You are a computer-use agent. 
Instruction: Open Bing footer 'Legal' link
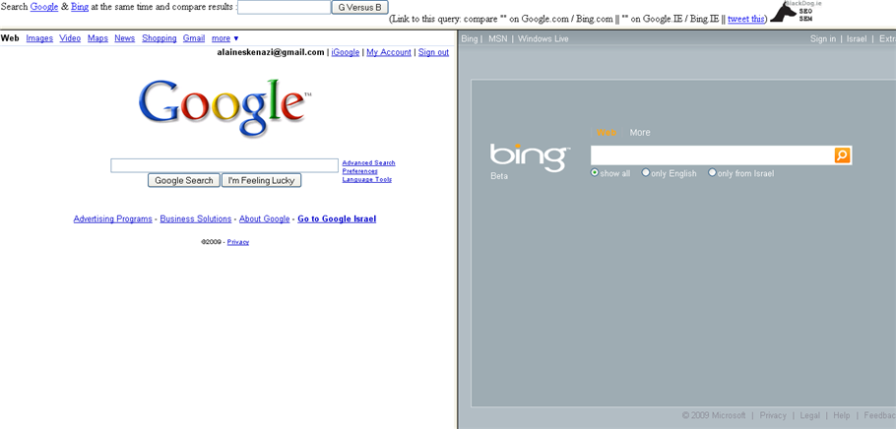coord(809,415)
